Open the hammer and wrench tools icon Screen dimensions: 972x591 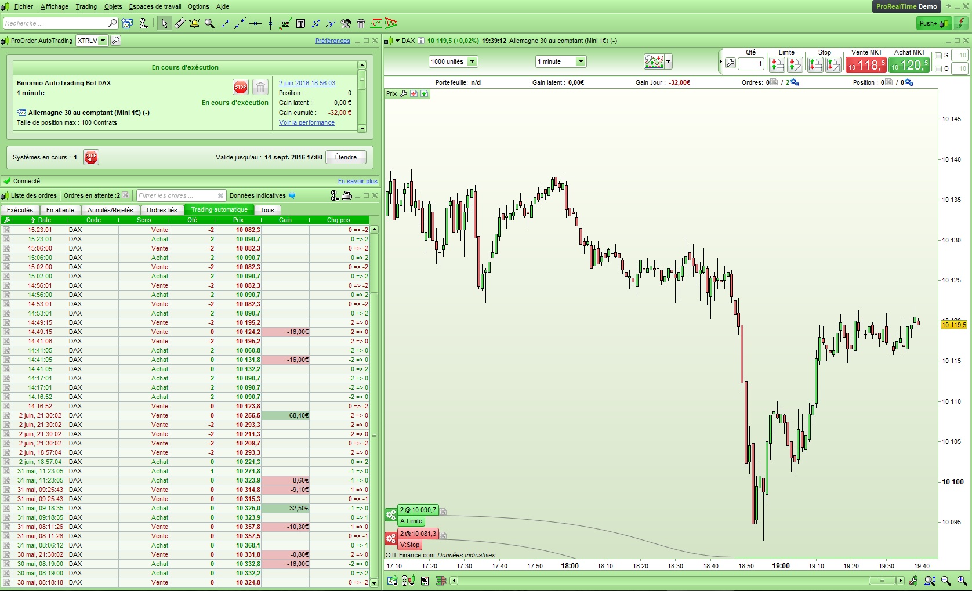[x=346, y=23]
